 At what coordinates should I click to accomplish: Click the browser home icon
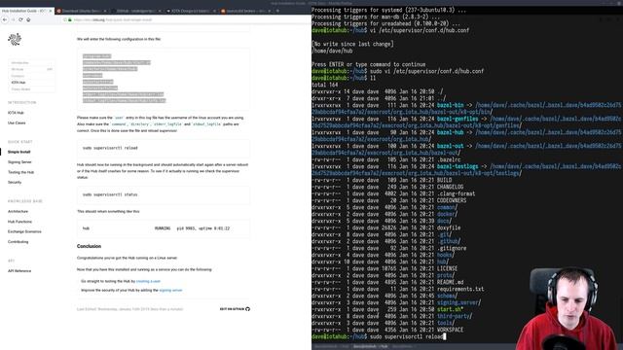pos(28,19)
